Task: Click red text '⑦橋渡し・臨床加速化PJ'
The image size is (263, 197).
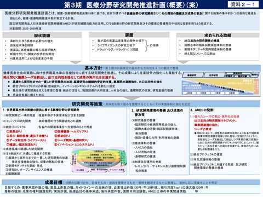Action: pyautogui.click(x=22, y=144)
